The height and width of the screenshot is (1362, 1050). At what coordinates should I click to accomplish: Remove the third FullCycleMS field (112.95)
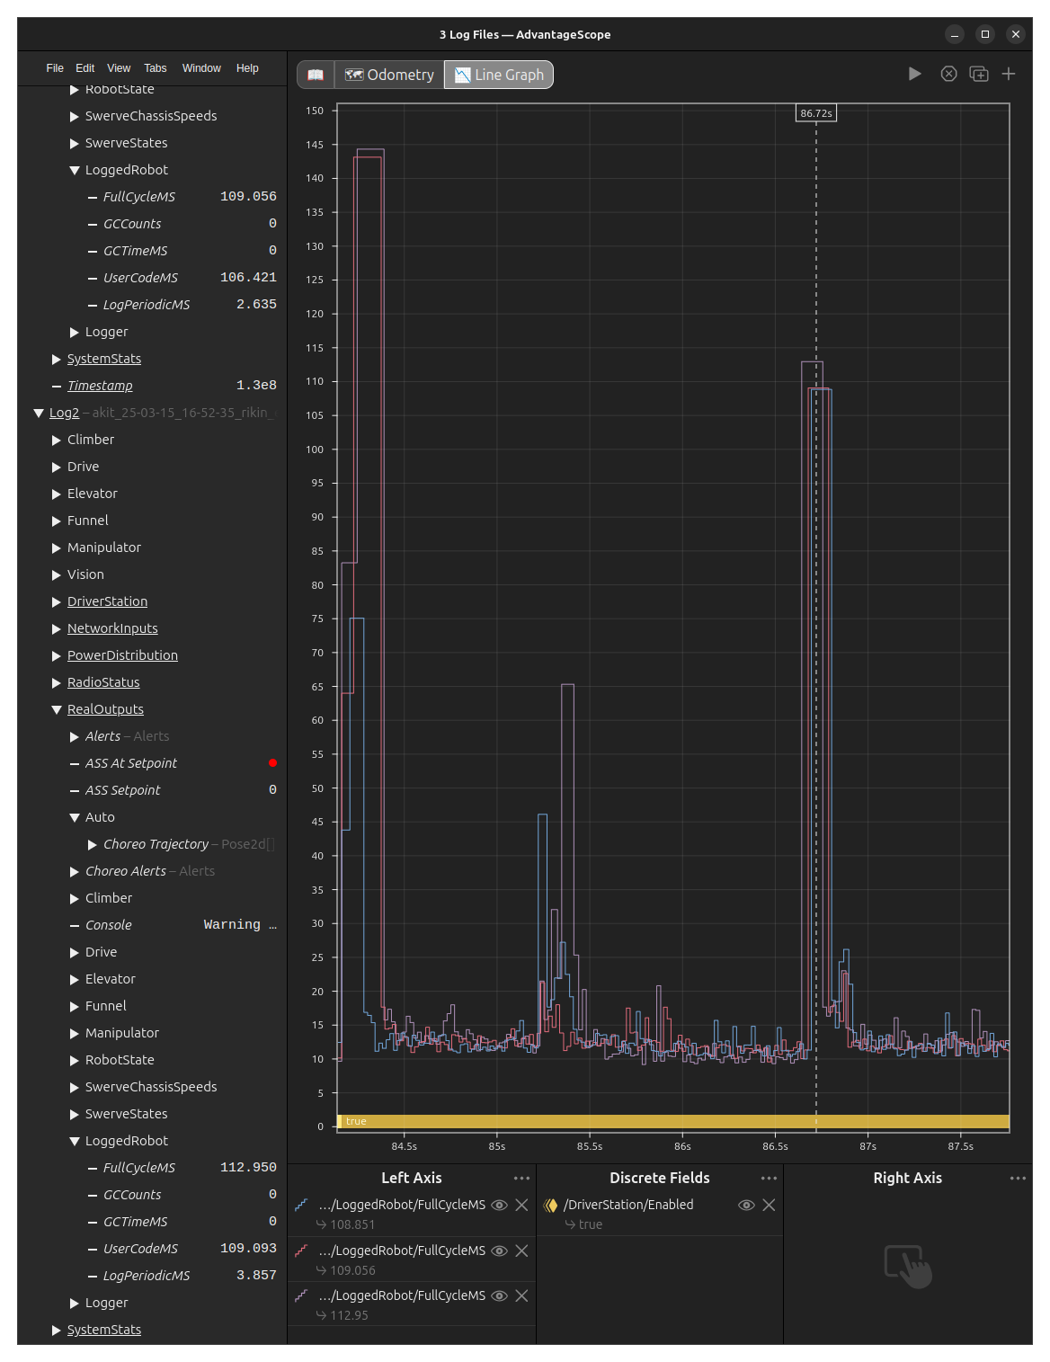pyautogui.click(x=521, y=1295)
